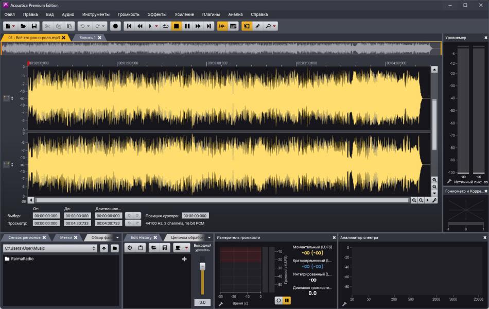The width and height of the screenshot is (489, 309).
Task: Click the Redo arrow icon
Action: click(x=97, y=26)
